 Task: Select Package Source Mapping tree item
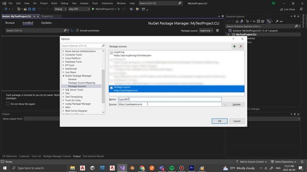click(82, 83)
